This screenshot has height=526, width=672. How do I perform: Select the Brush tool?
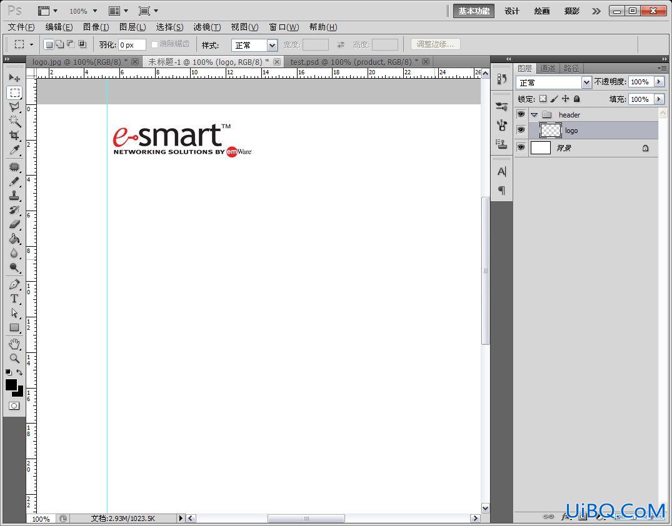click(x=14, y=181)
